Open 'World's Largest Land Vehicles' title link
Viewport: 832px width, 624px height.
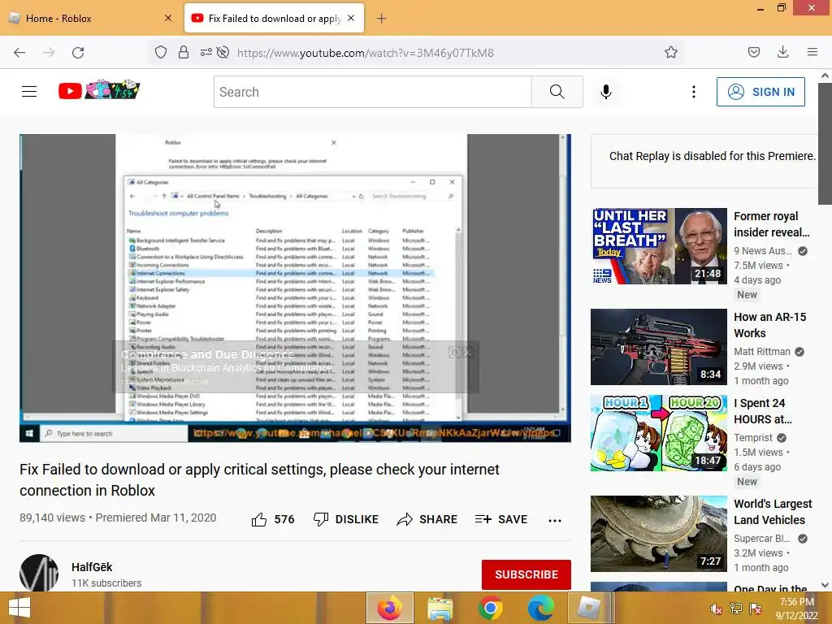click(x=773, y=512)
